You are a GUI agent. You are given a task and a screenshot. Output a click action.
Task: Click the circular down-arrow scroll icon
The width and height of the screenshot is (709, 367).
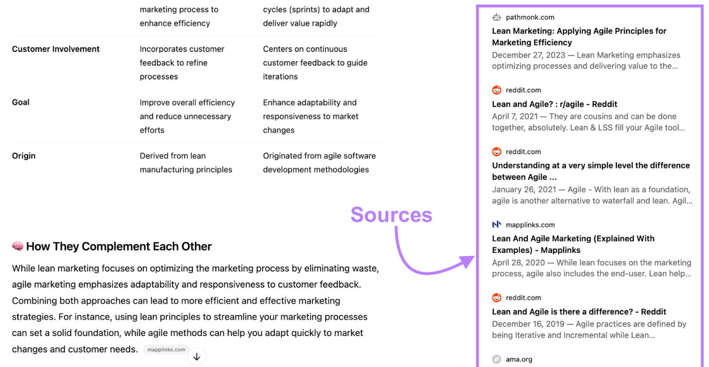coord(196,356)
